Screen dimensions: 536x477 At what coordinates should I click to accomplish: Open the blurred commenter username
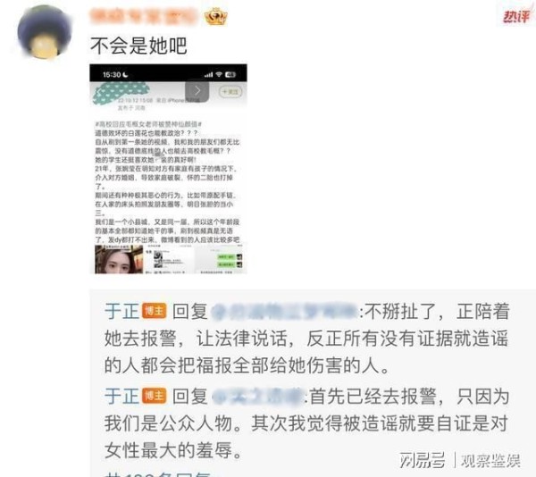coord(144,16)
